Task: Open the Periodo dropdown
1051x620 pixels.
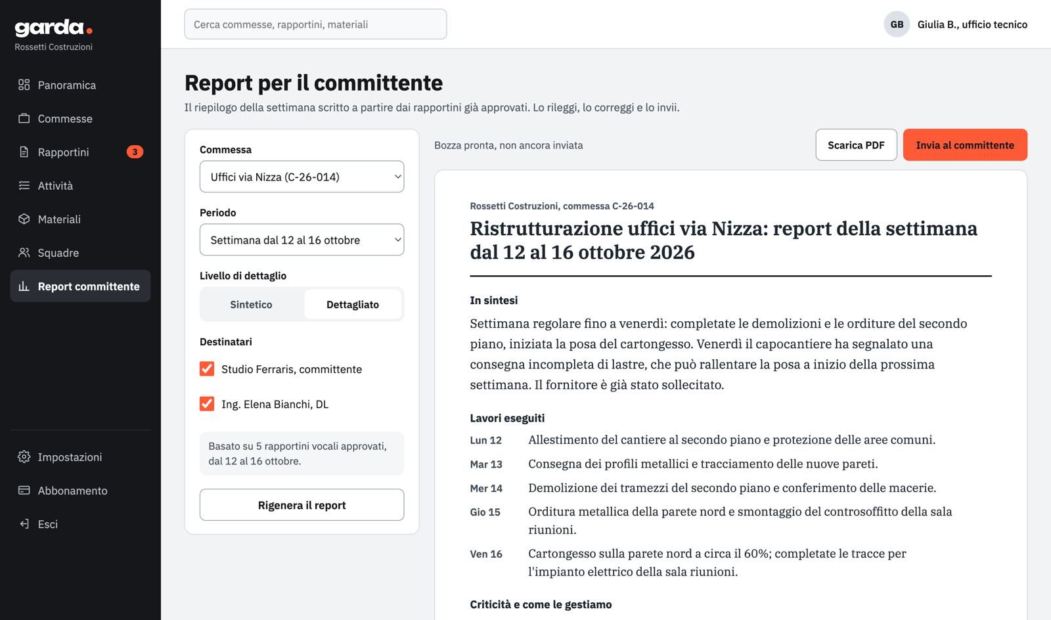Action: (302, 240)
